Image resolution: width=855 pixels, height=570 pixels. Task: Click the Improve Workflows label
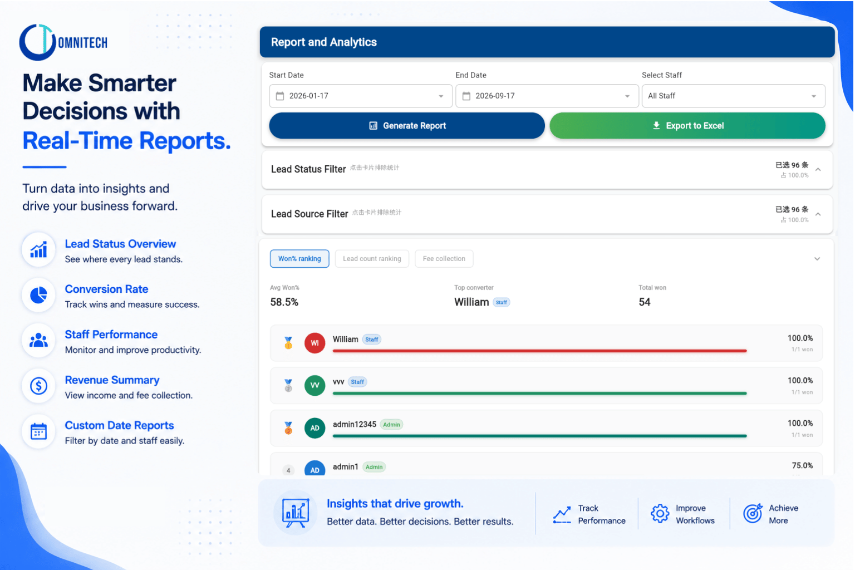[695, 514]
